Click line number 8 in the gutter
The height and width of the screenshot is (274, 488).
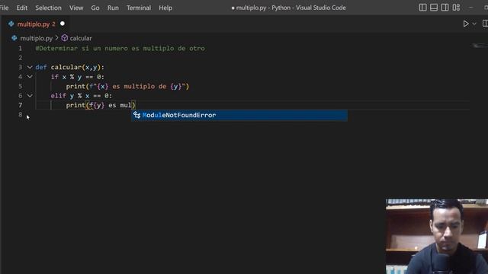pos(21,115)
